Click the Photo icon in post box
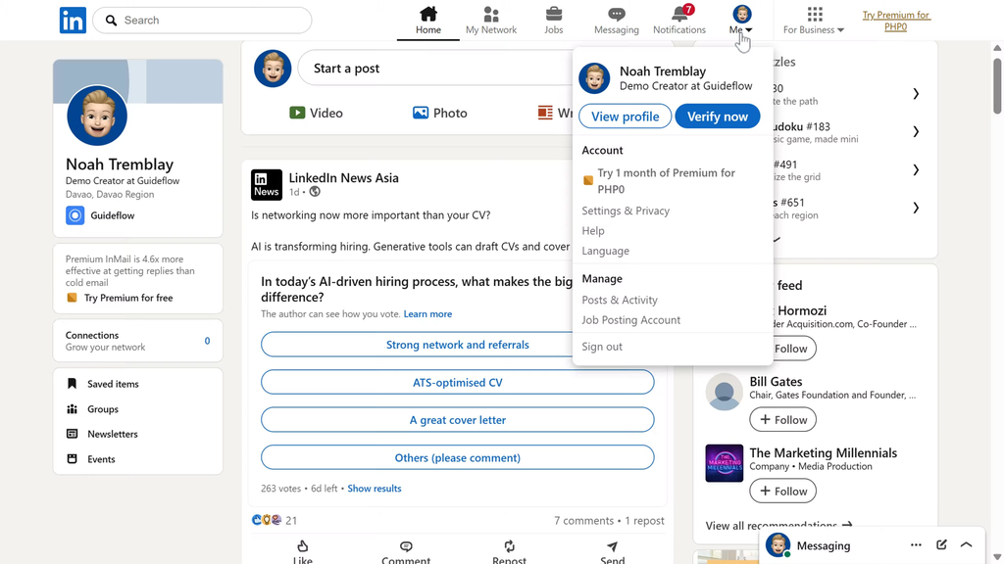 tap(421, 113)
